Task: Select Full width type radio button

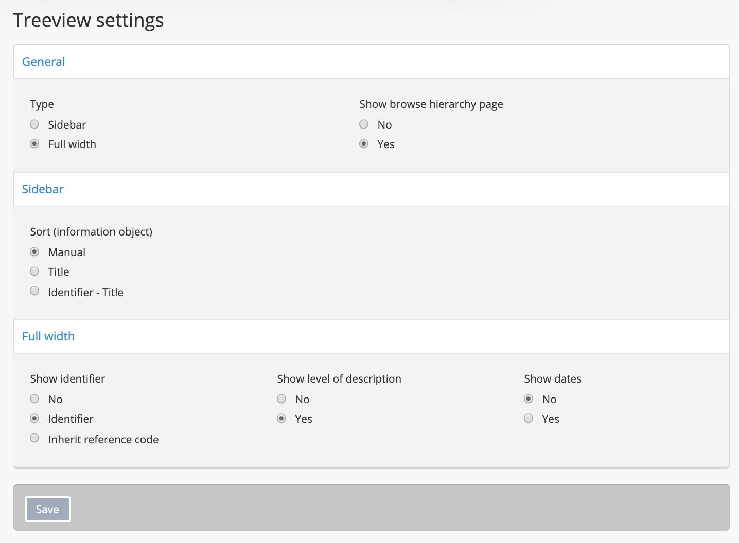Action: point(34,144)
